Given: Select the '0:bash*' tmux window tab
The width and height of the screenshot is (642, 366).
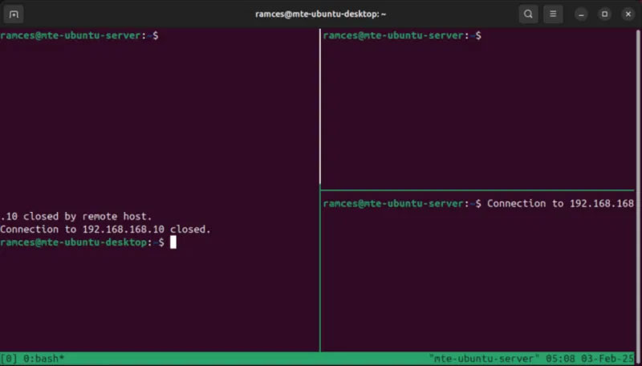Looking at the screenshot, I should coord(44,359).
